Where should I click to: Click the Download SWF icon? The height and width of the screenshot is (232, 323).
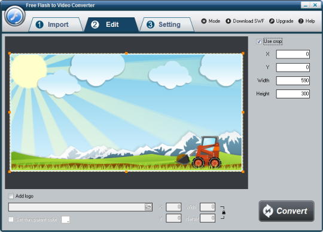[x=228, y=21]
